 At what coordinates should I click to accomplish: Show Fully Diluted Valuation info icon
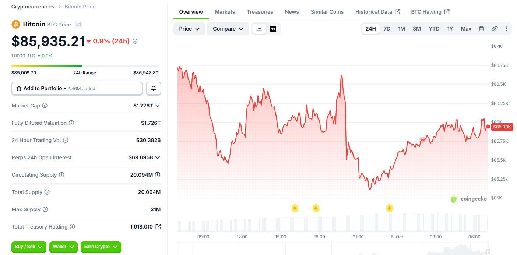click(x=71, y=123)
